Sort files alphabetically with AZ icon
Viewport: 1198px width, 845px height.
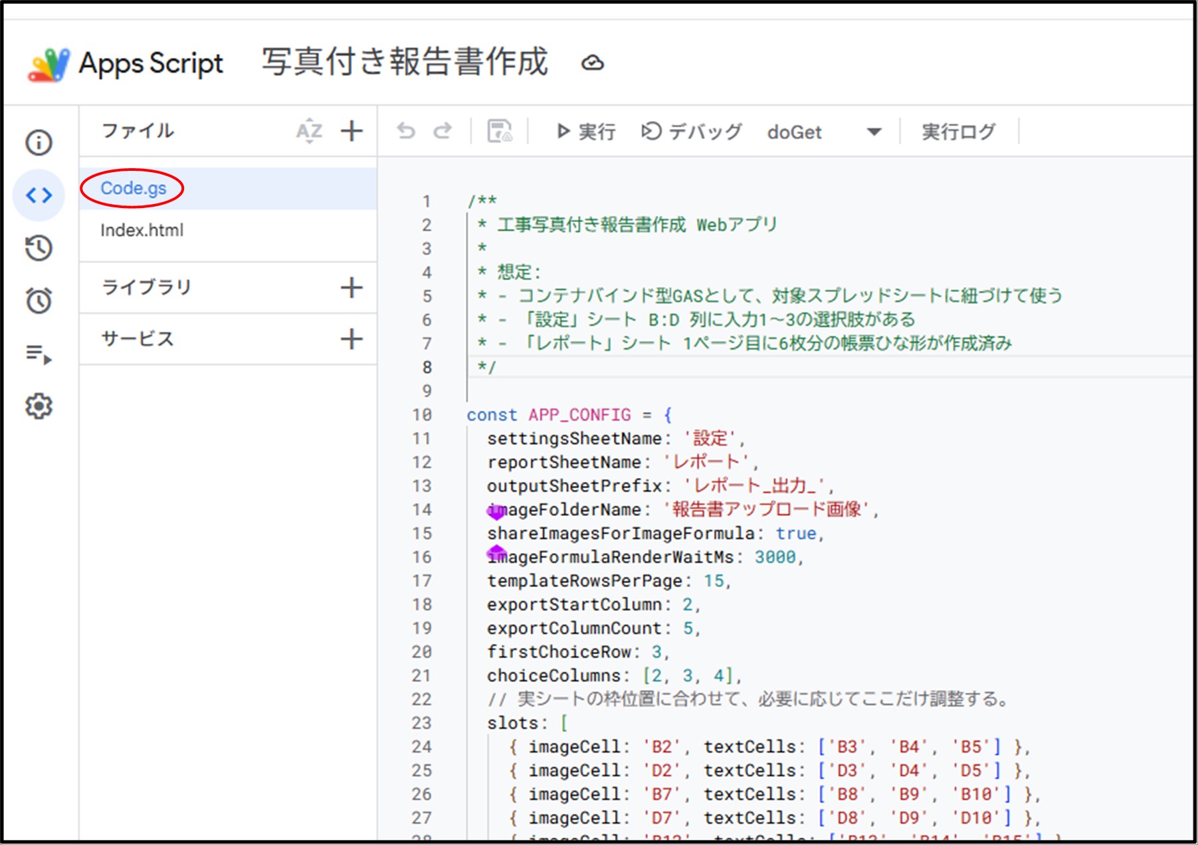pos(310,130)
